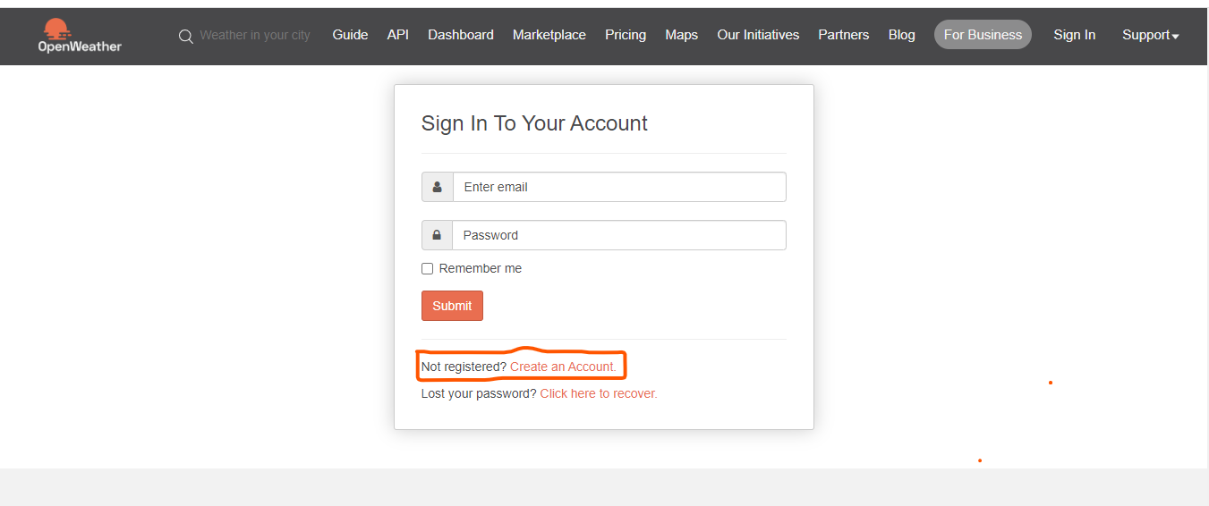Click the 'Click here to recover' link
The height and width of the screenshot is (506, 1209).
(x=599, y=393)
